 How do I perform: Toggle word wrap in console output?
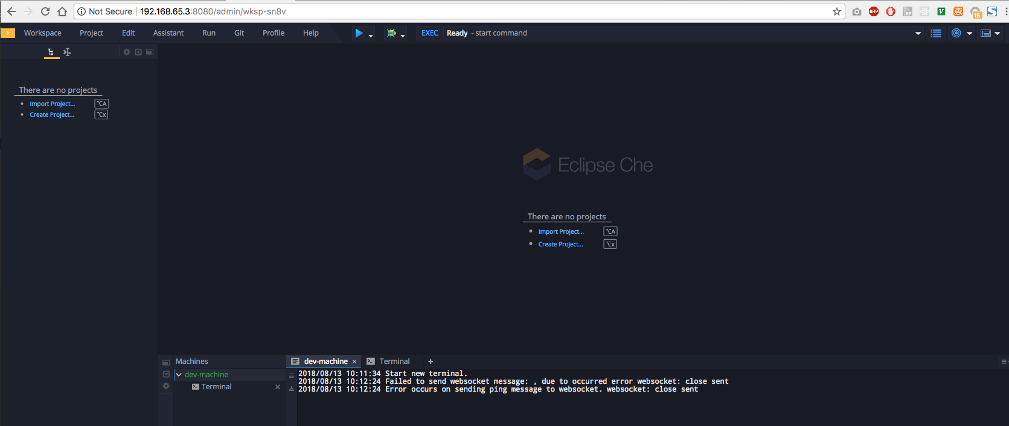click(292, 375)
